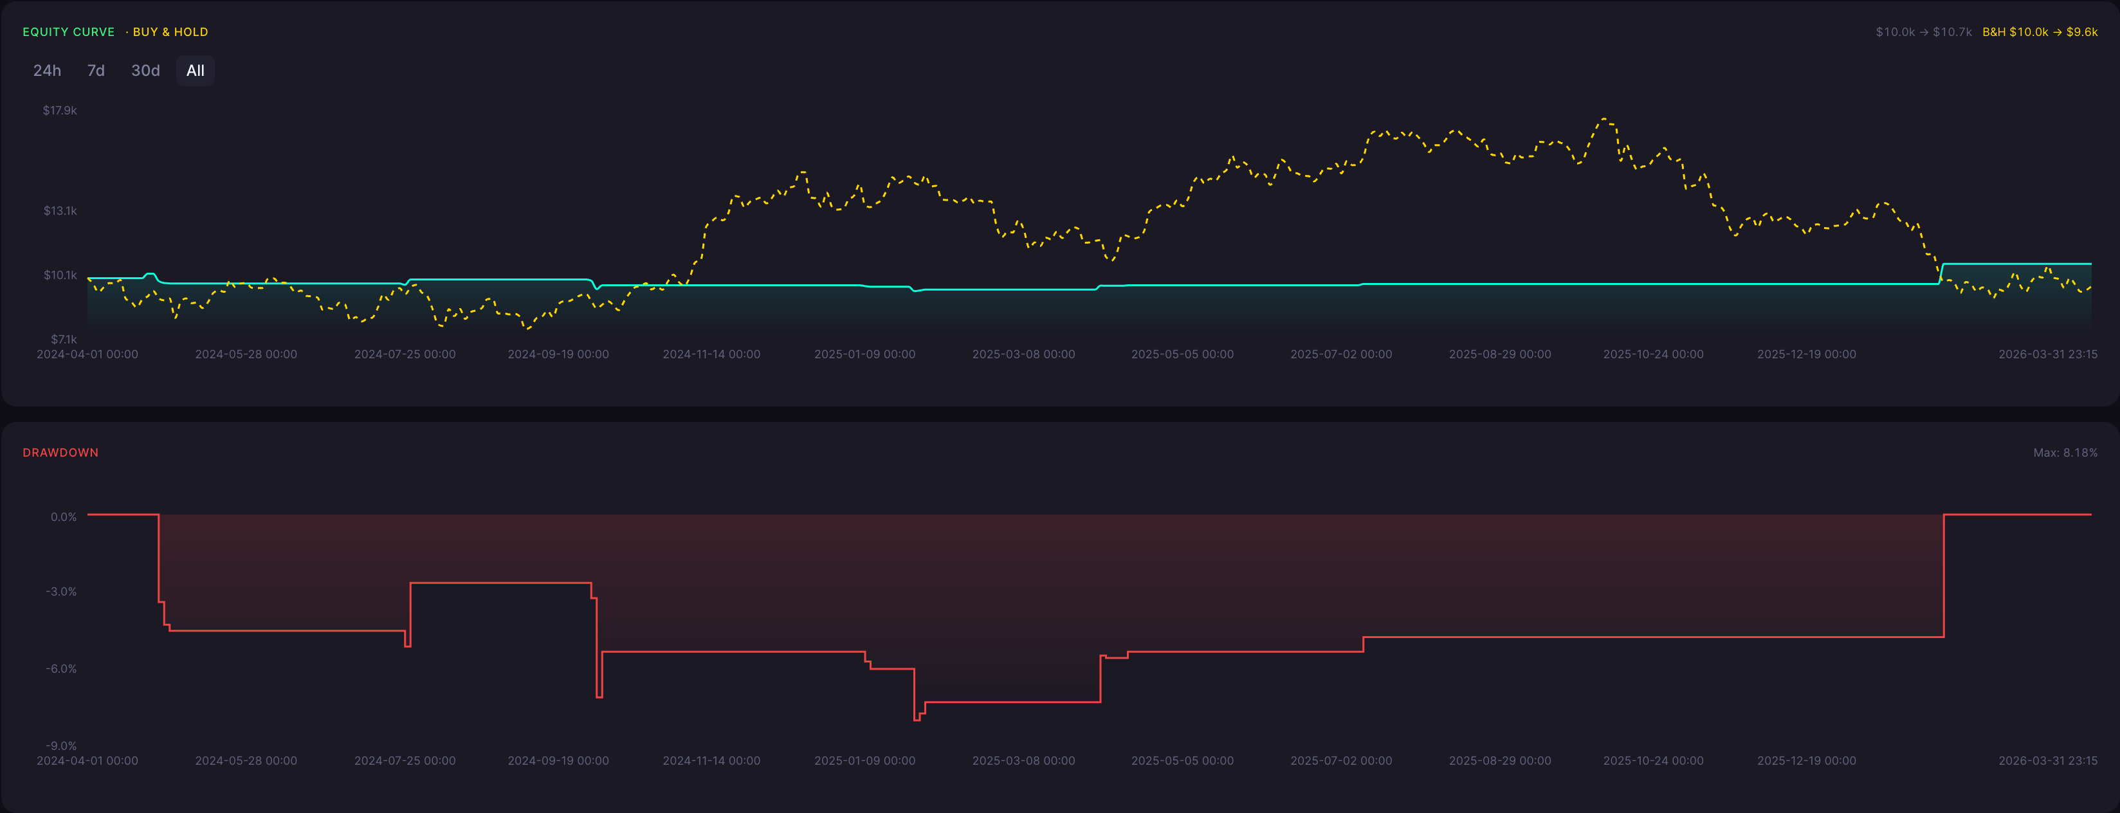Click the -6.0% drawdown axis label
Image resolution: width=2120 pixels, height=813 pixels.
click(61, 669)
